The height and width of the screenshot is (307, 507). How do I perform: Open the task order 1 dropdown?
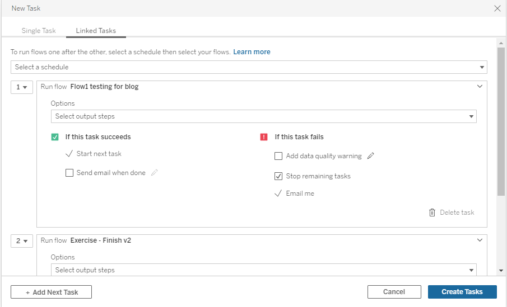pos(22,87)
